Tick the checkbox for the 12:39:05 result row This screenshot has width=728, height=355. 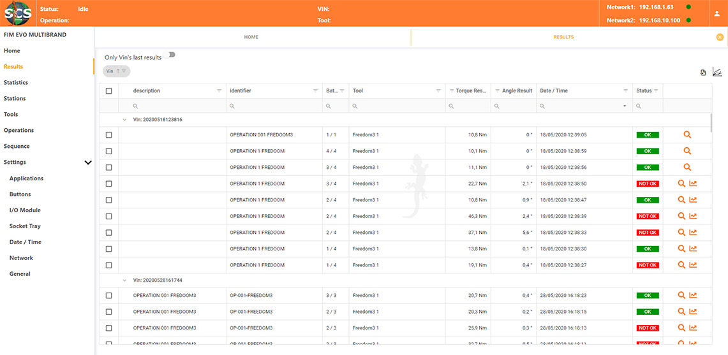click(x=108, y=134)
